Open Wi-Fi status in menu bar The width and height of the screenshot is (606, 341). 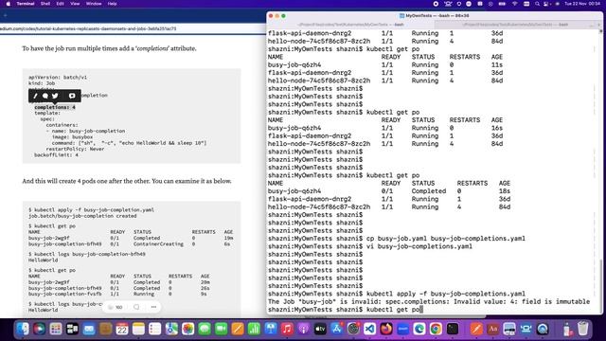[x=514, y=4]
